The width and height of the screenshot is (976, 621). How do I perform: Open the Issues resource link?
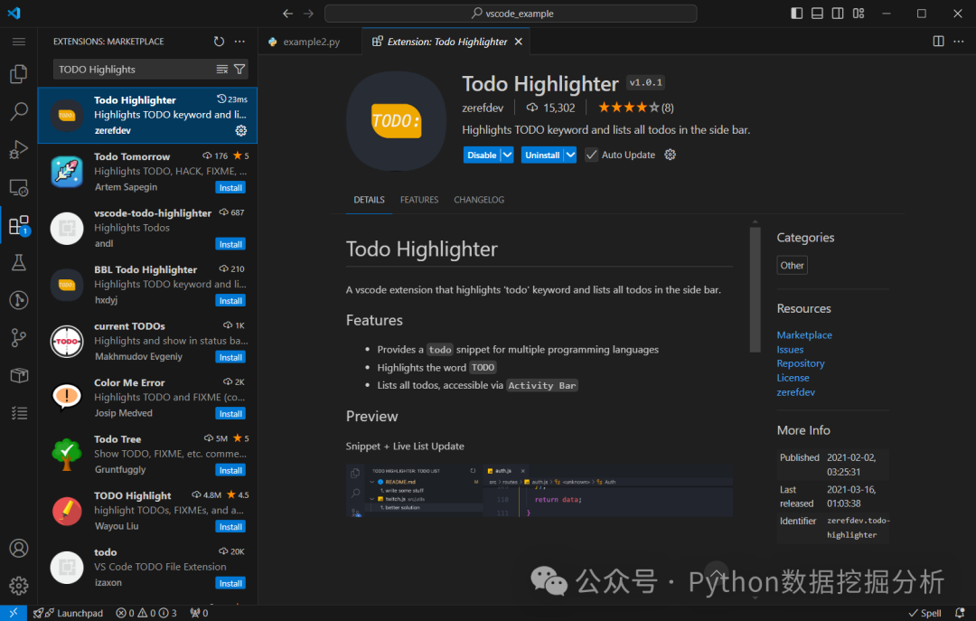coord(790,350)
